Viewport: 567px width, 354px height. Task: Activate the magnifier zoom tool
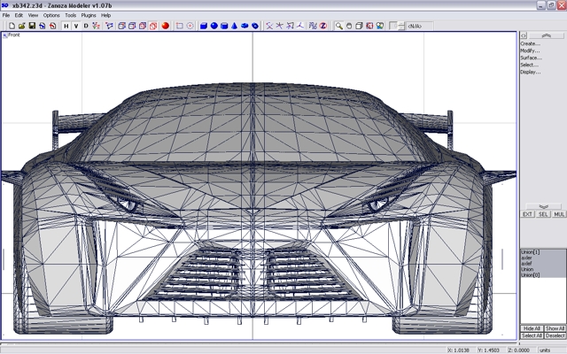point(338,27)
